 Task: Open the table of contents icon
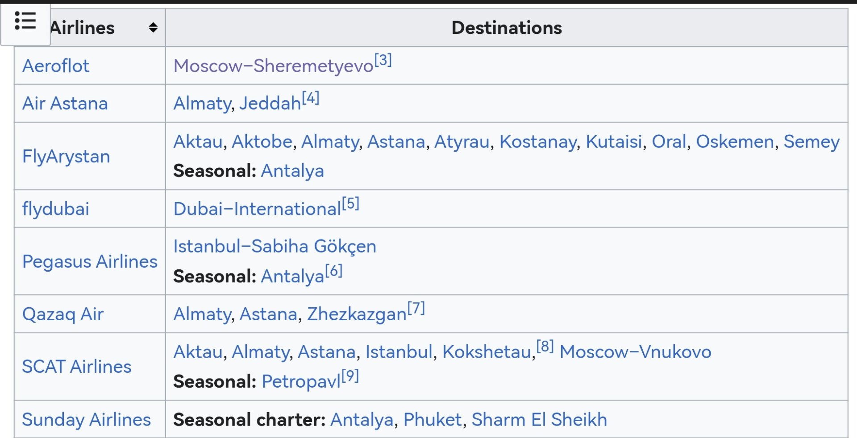25,21
